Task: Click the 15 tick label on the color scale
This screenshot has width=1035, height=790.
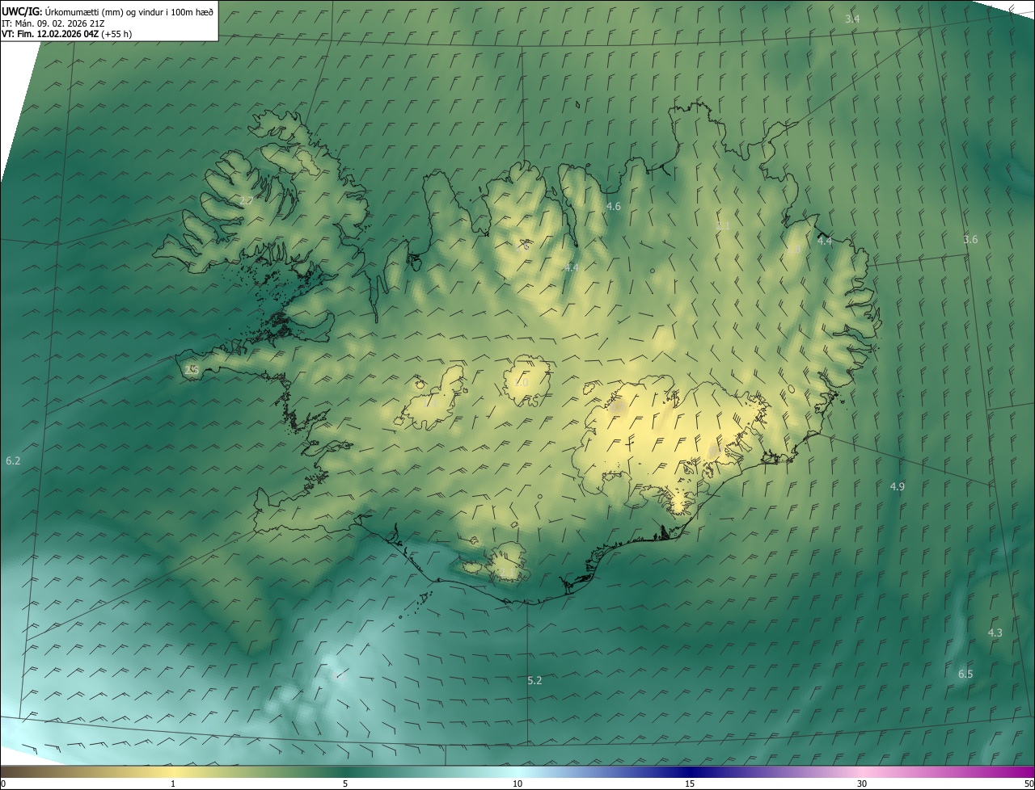Action: (690, 784)
